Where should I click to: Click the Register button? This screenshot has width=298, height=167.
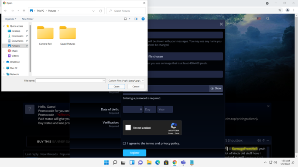[134, 153]
